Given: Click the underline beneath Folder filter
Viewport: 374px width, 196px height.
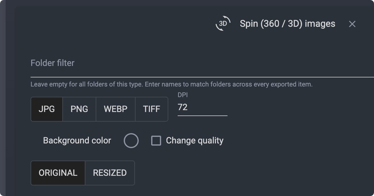Looking at the screenshot, I should coord(202,77).
